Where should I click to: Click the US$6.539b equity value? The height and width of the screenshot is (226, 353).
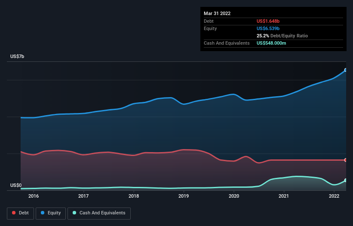click(268, 28)
